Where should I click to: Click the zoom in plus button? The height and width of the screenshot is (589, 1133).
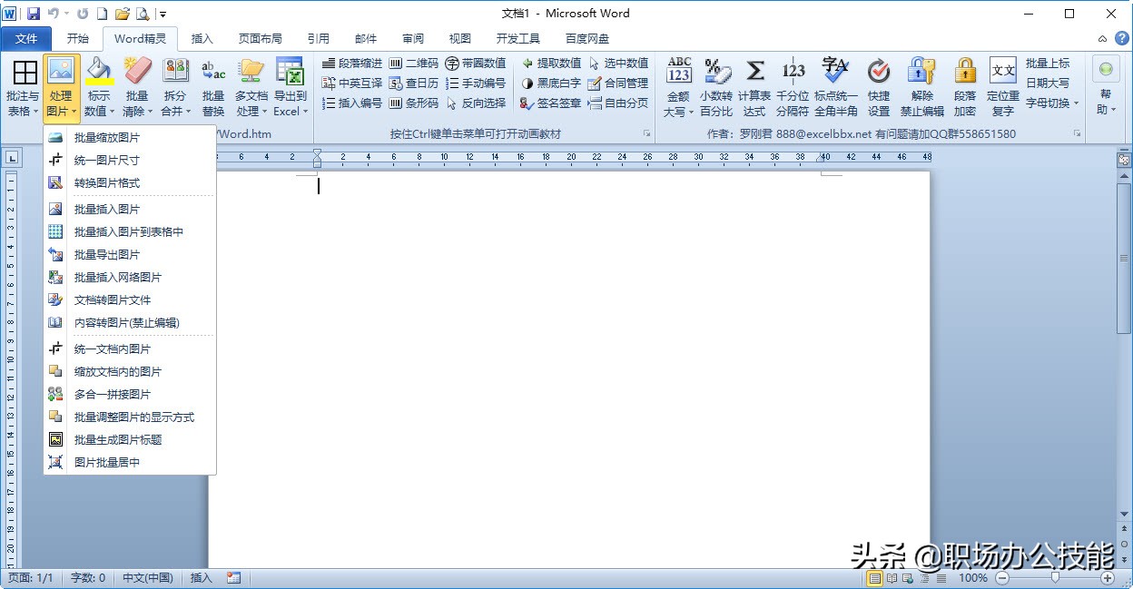(1108, 577)
